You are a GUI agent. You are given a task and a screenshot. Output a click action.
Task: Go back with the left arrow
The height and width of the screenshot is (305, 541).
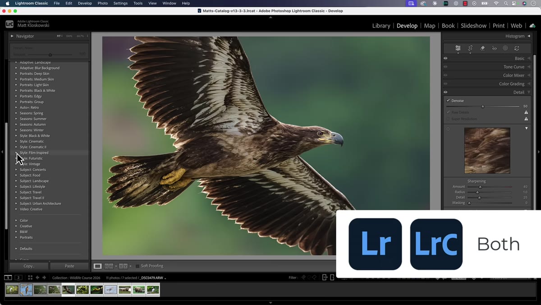click(x=37, y=277)
